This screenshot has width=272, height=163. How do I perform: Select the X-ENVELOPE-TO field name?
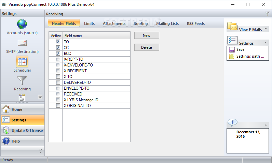[x=78, y=65]
